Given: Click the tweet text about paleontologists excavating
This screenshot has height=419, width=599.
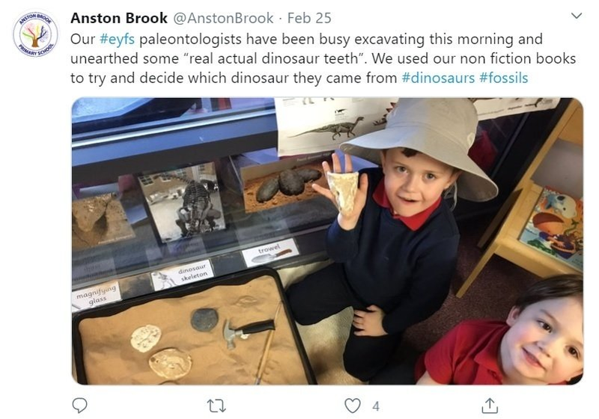Looking at the screenshot, I should (323, 59).
